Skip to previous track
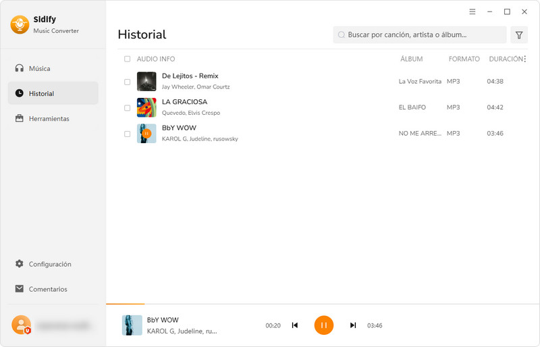Screen dimensions: 540x347 click(295, 325)
